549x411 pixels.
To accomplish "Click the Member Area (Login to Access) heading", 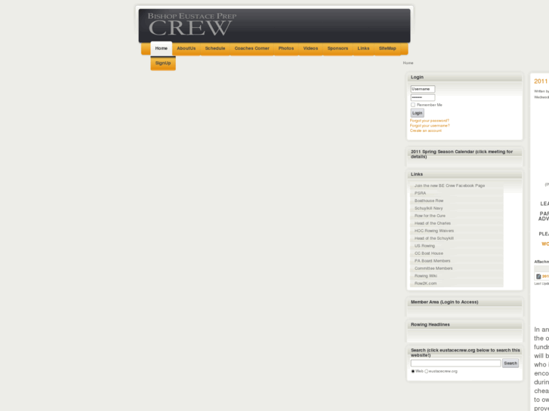I will [x=444, y=302].
